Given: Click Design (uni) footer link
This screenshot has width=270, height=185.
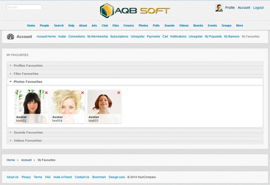Looking at the screenshot, I should [117, 177].
